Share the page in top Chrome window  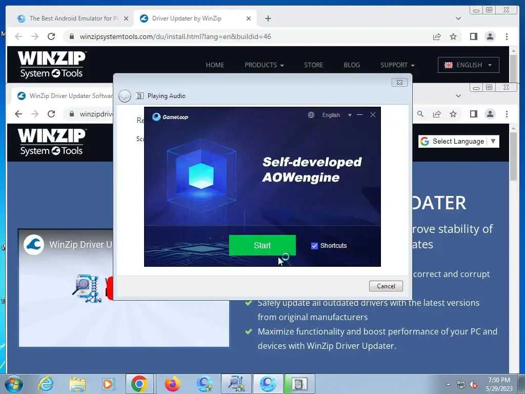tap(437, 36)
